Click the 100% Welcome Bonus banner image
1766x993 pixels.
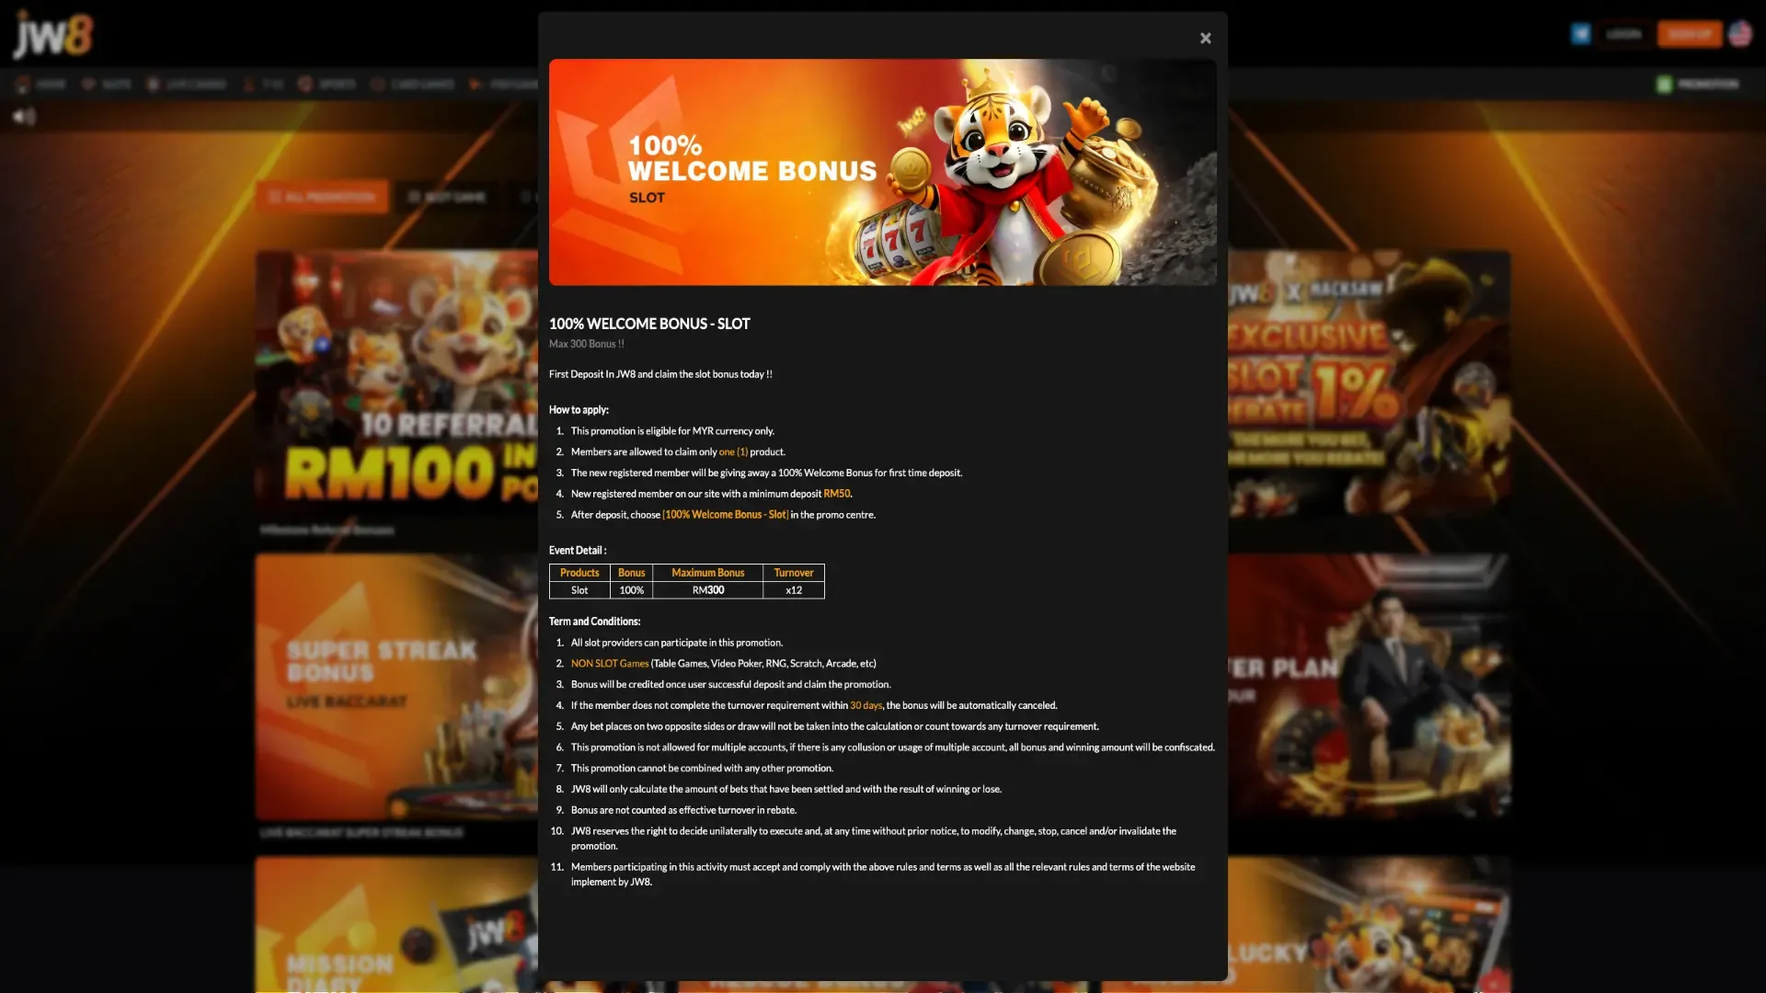(x=883, y=172)
